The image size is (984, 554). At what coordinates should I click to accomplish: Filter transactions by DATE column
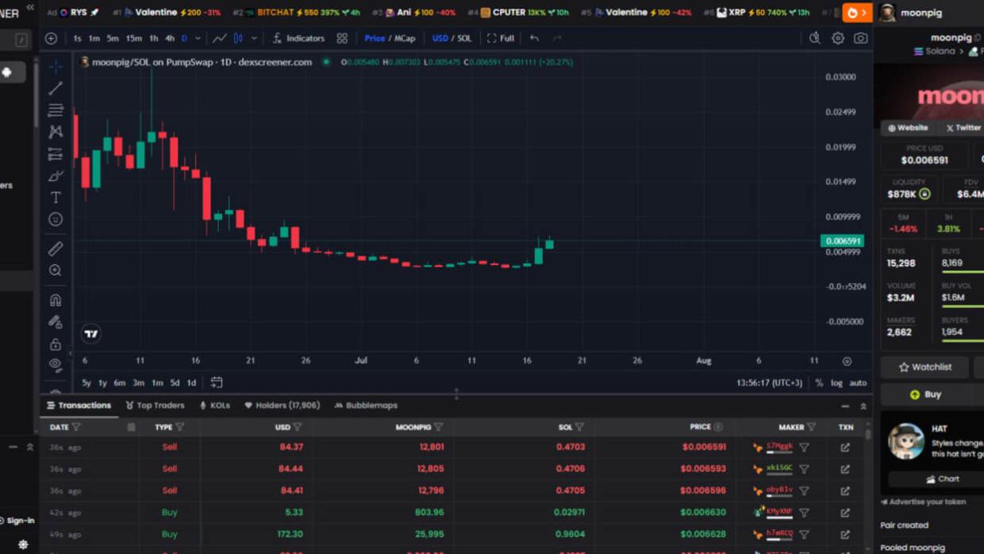(x=76, y=427)
